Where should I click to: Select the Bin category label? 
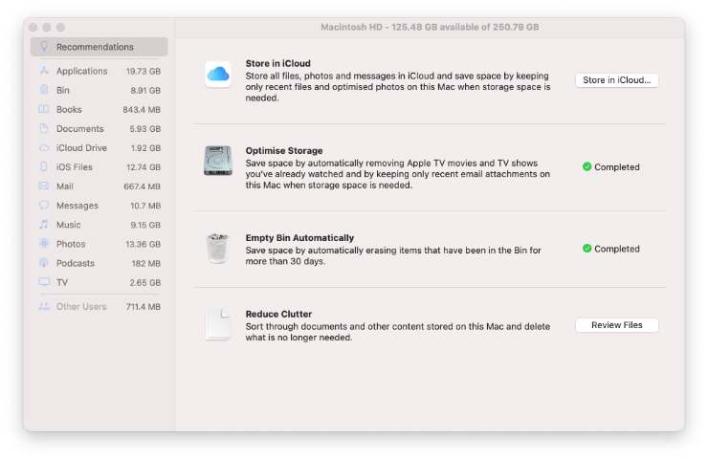pos(63,90)
